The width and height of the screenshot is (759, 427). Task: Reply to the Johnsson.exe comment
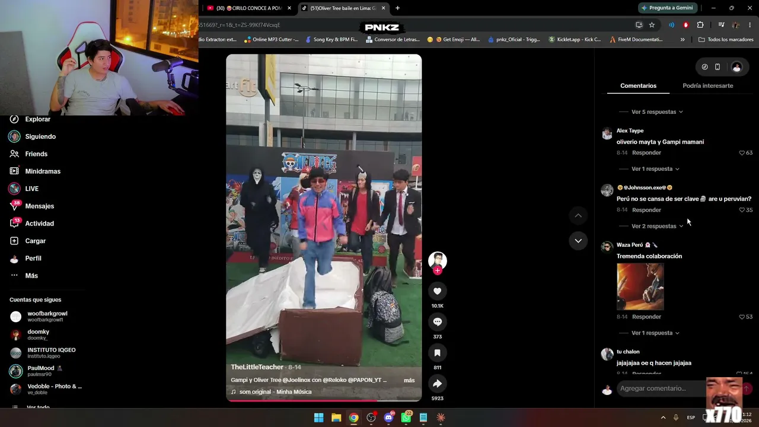point(646,210)
